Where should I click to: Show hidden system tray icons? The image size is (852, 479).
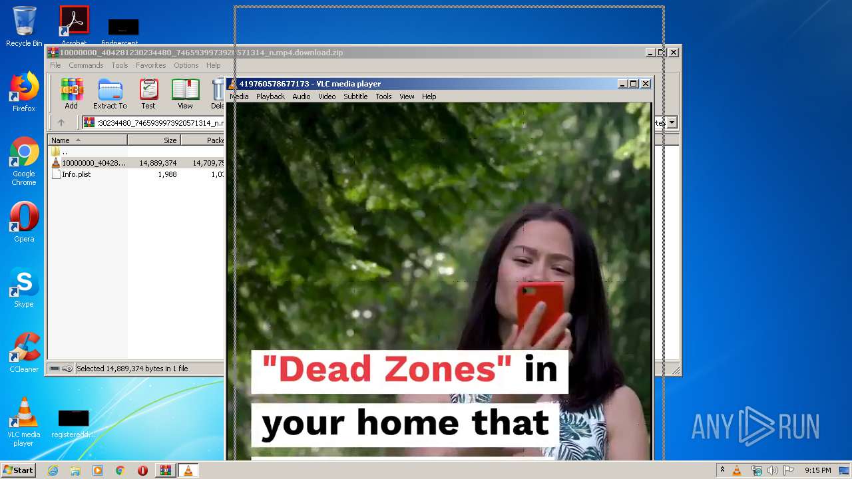coord(722,470)
